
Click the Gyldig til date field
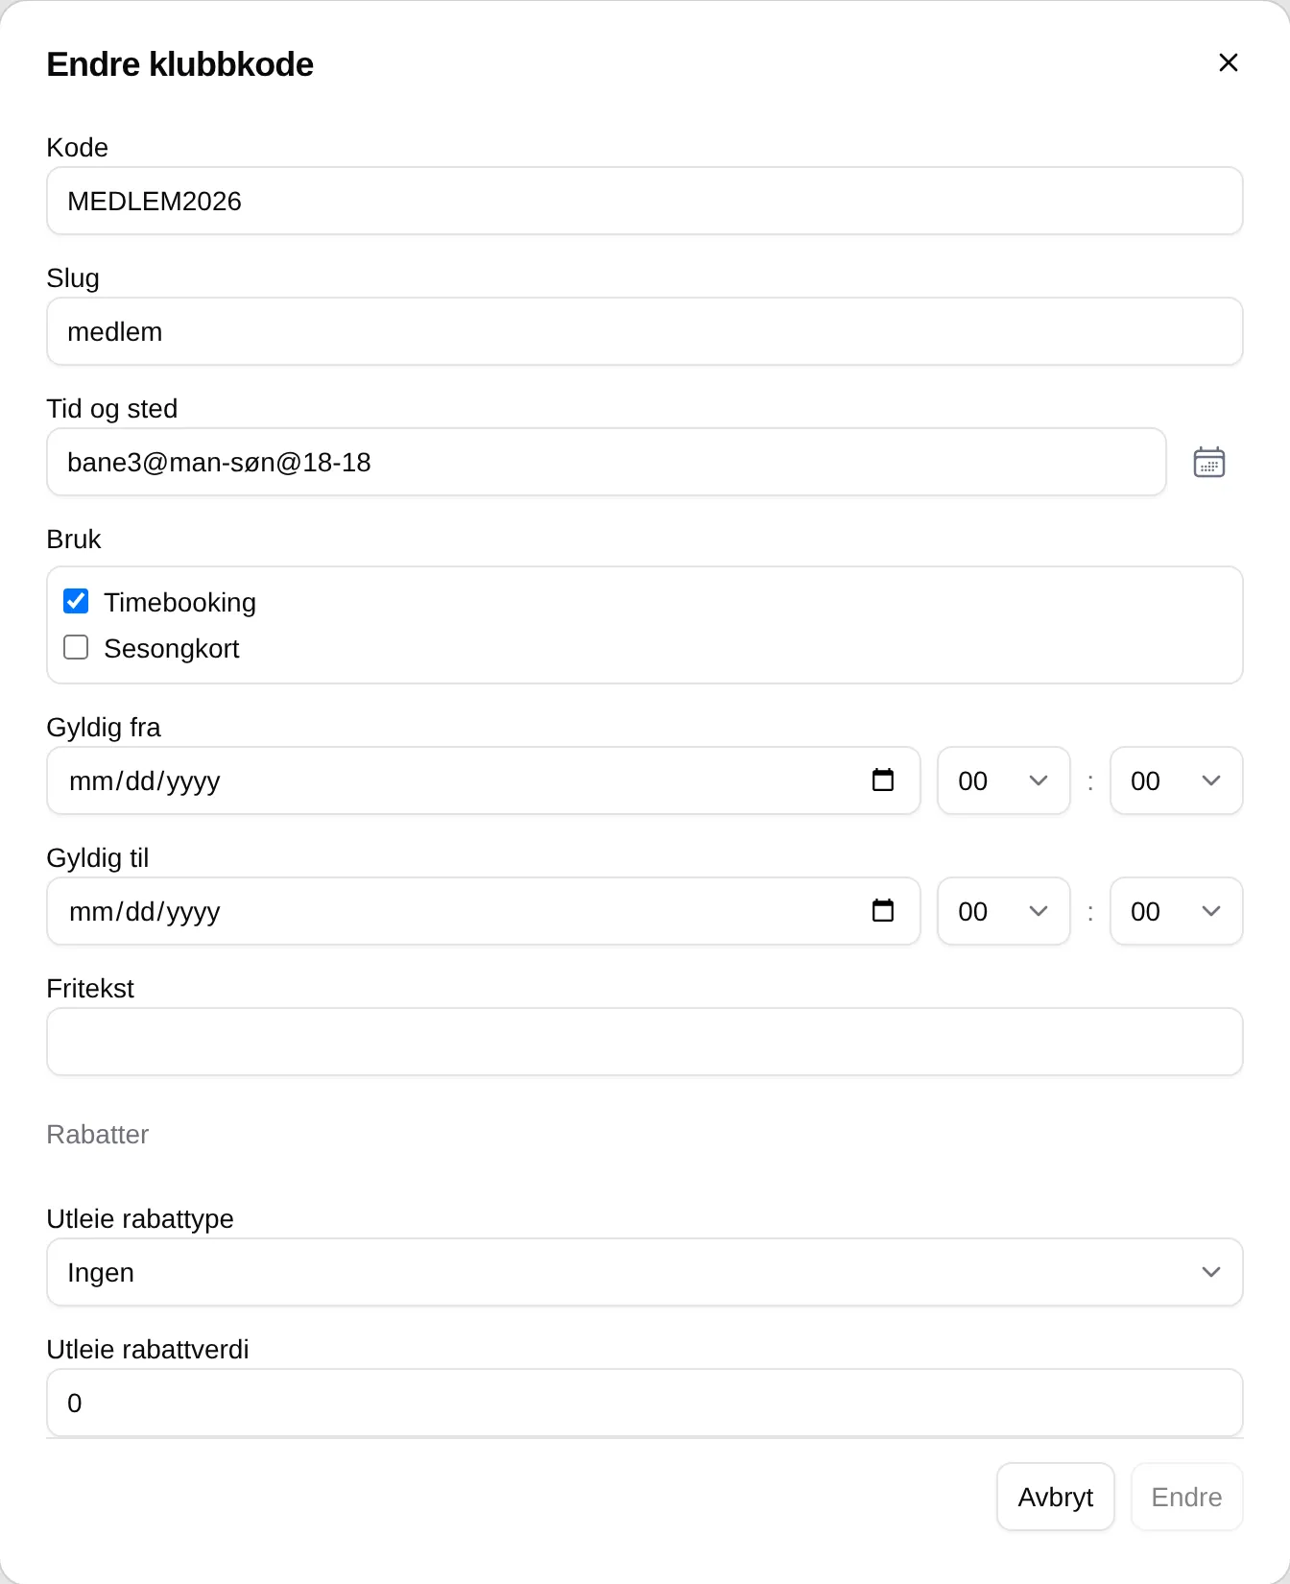point(484,911)
